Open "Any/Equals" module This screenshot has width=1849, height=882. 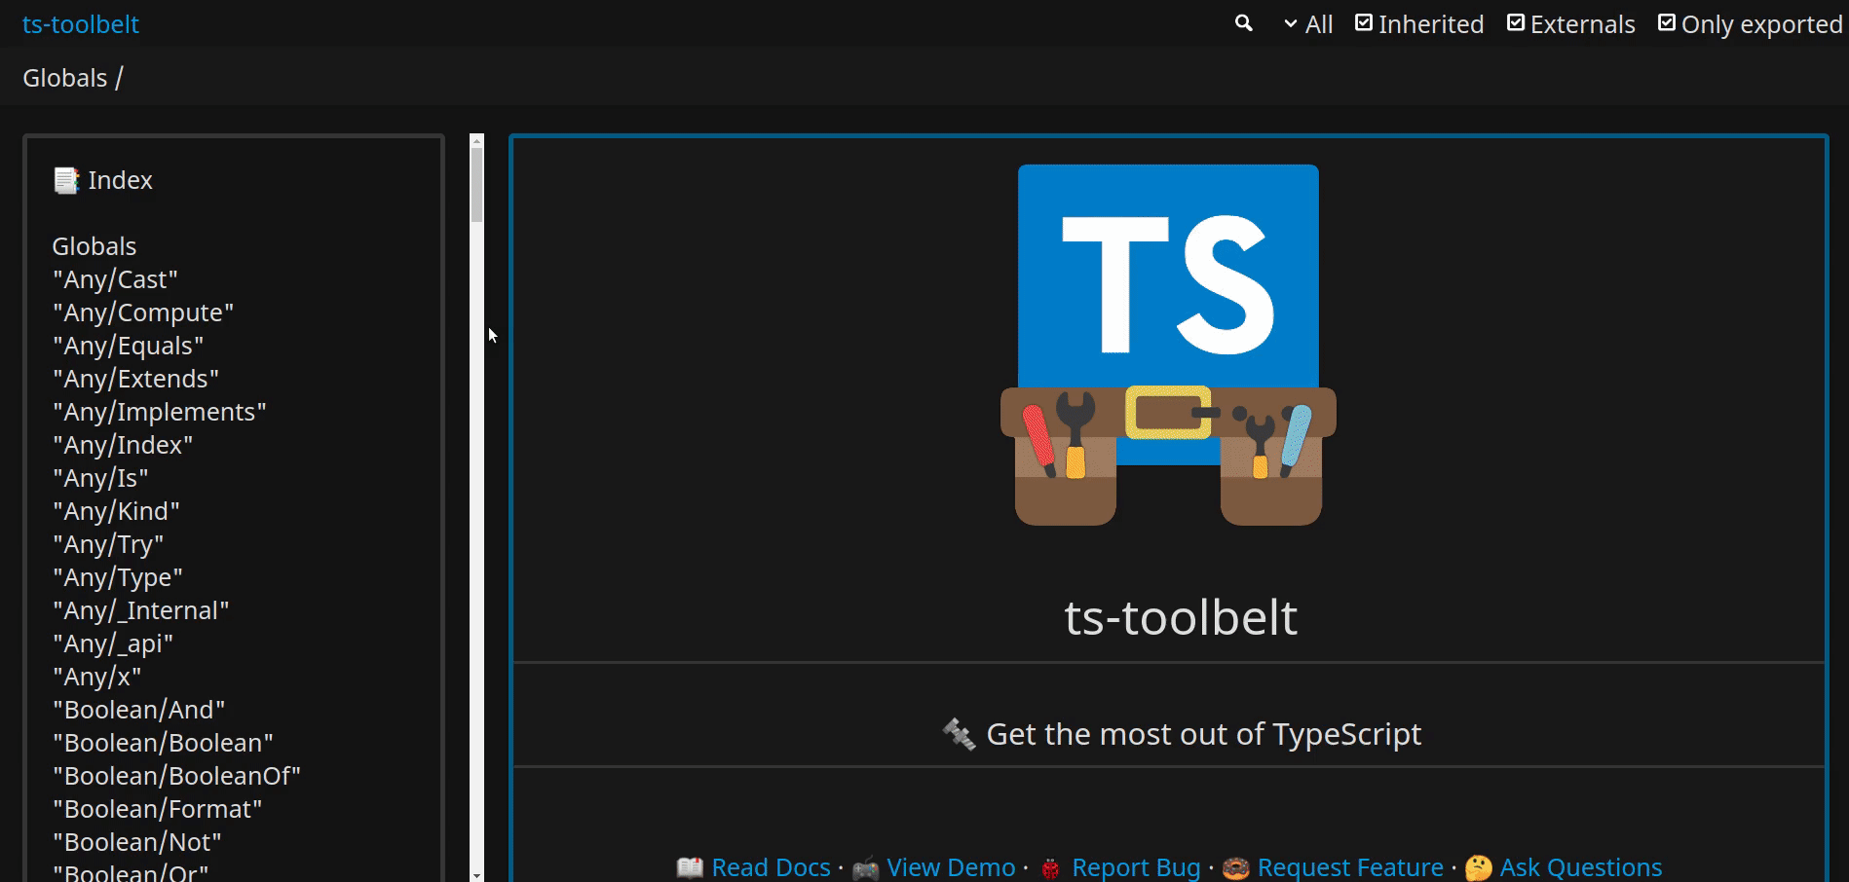point(129,346)
